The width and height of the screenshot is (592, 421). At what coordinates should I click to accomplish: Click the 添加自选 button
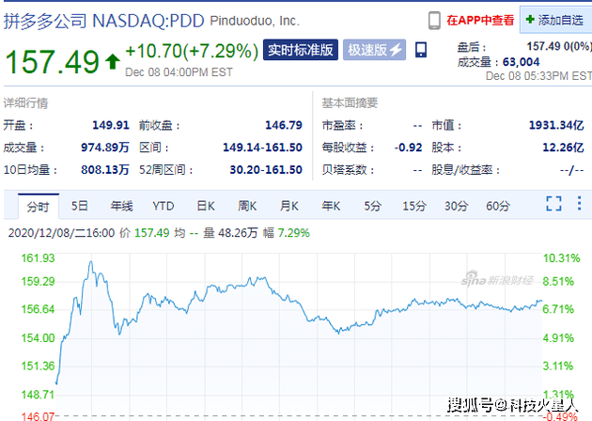(555, 20)
